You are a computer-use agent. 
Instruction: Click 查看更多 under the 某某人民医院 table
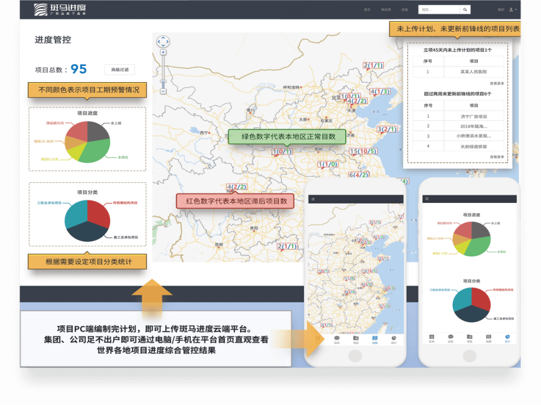497,83
